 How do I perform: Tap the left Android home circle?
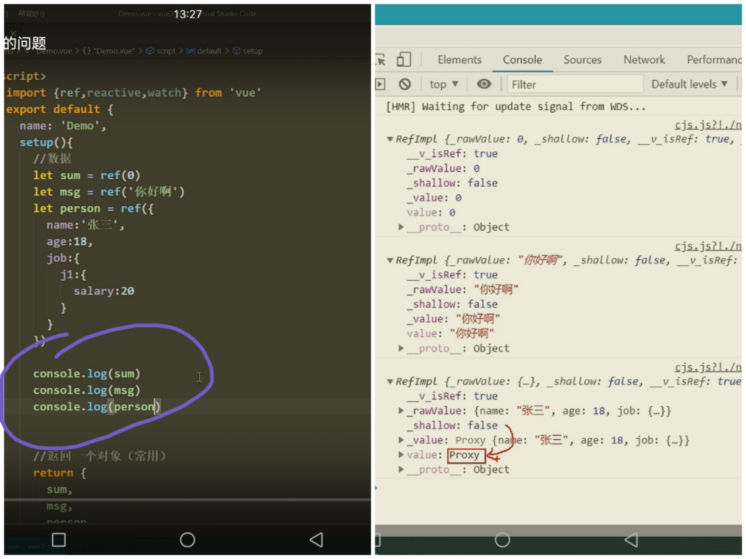pyautogui.click(x=187, y=540)
